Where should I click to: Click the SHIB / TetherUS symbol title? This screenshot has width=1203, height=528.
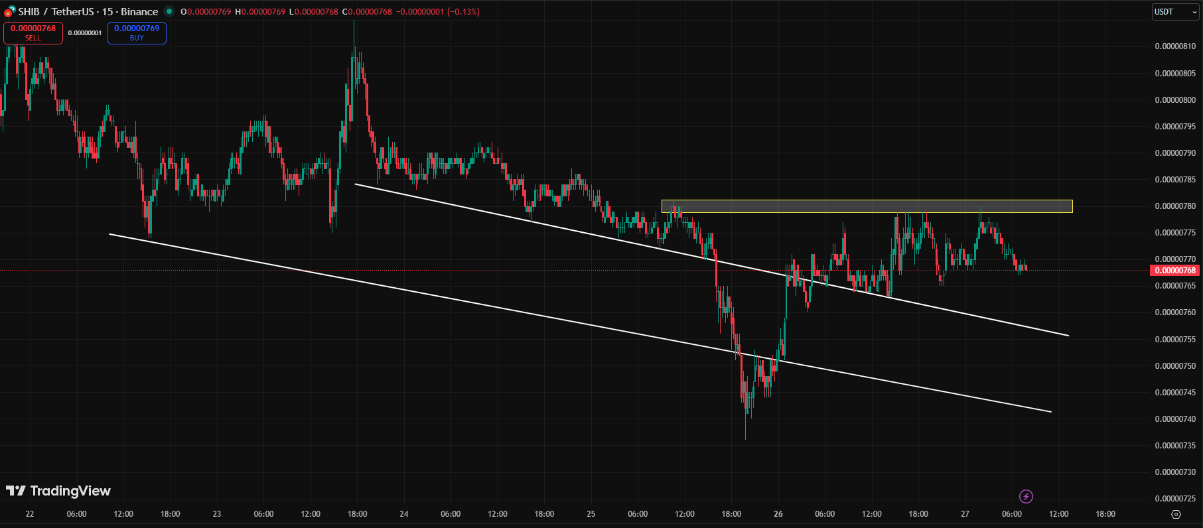[88, 12]
